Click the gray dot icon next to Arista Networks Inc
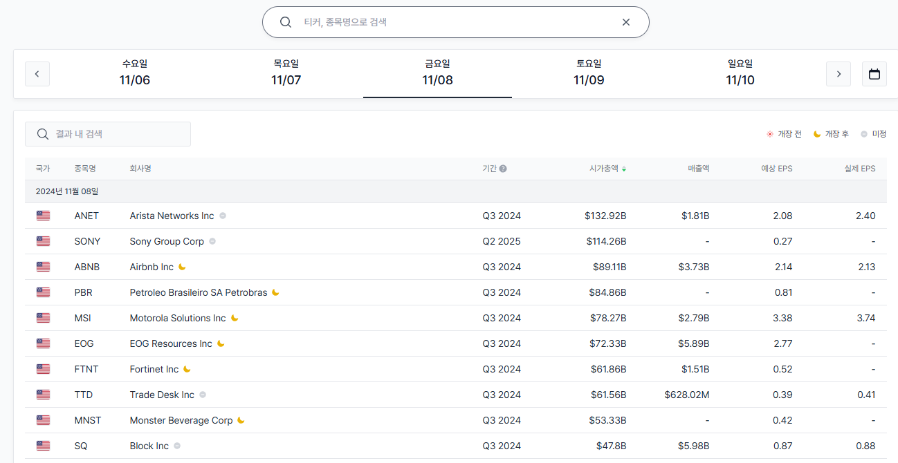Image resolution: width=898 pixels, height=463 pixels. coord(223,216)
